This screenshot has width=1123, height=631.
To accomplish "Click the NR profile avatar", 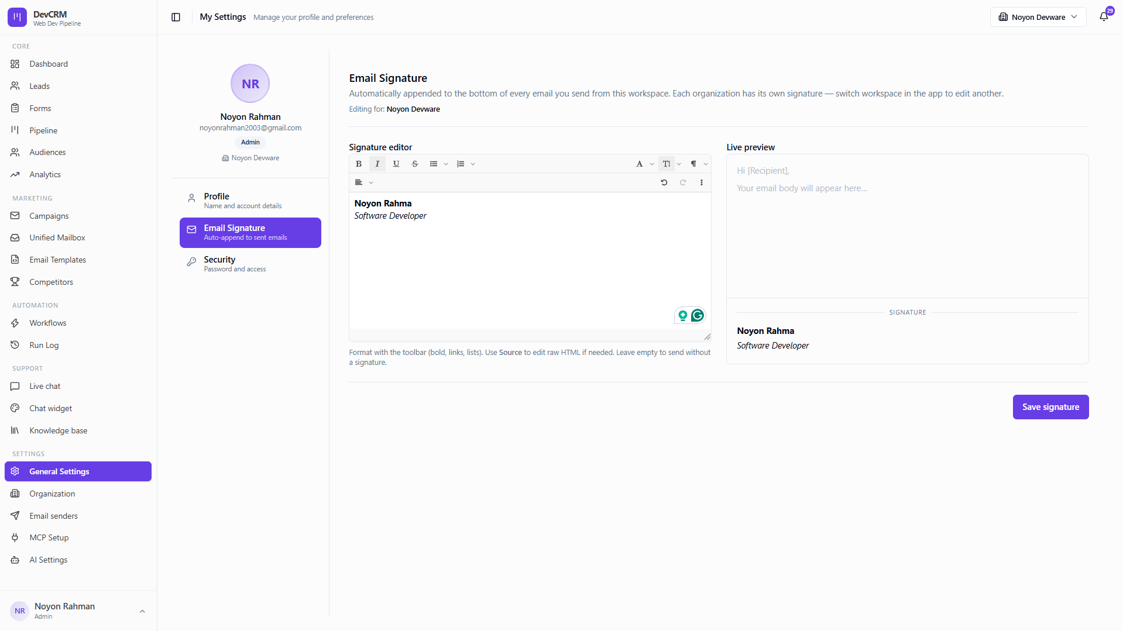I will (x=250, y=84).
